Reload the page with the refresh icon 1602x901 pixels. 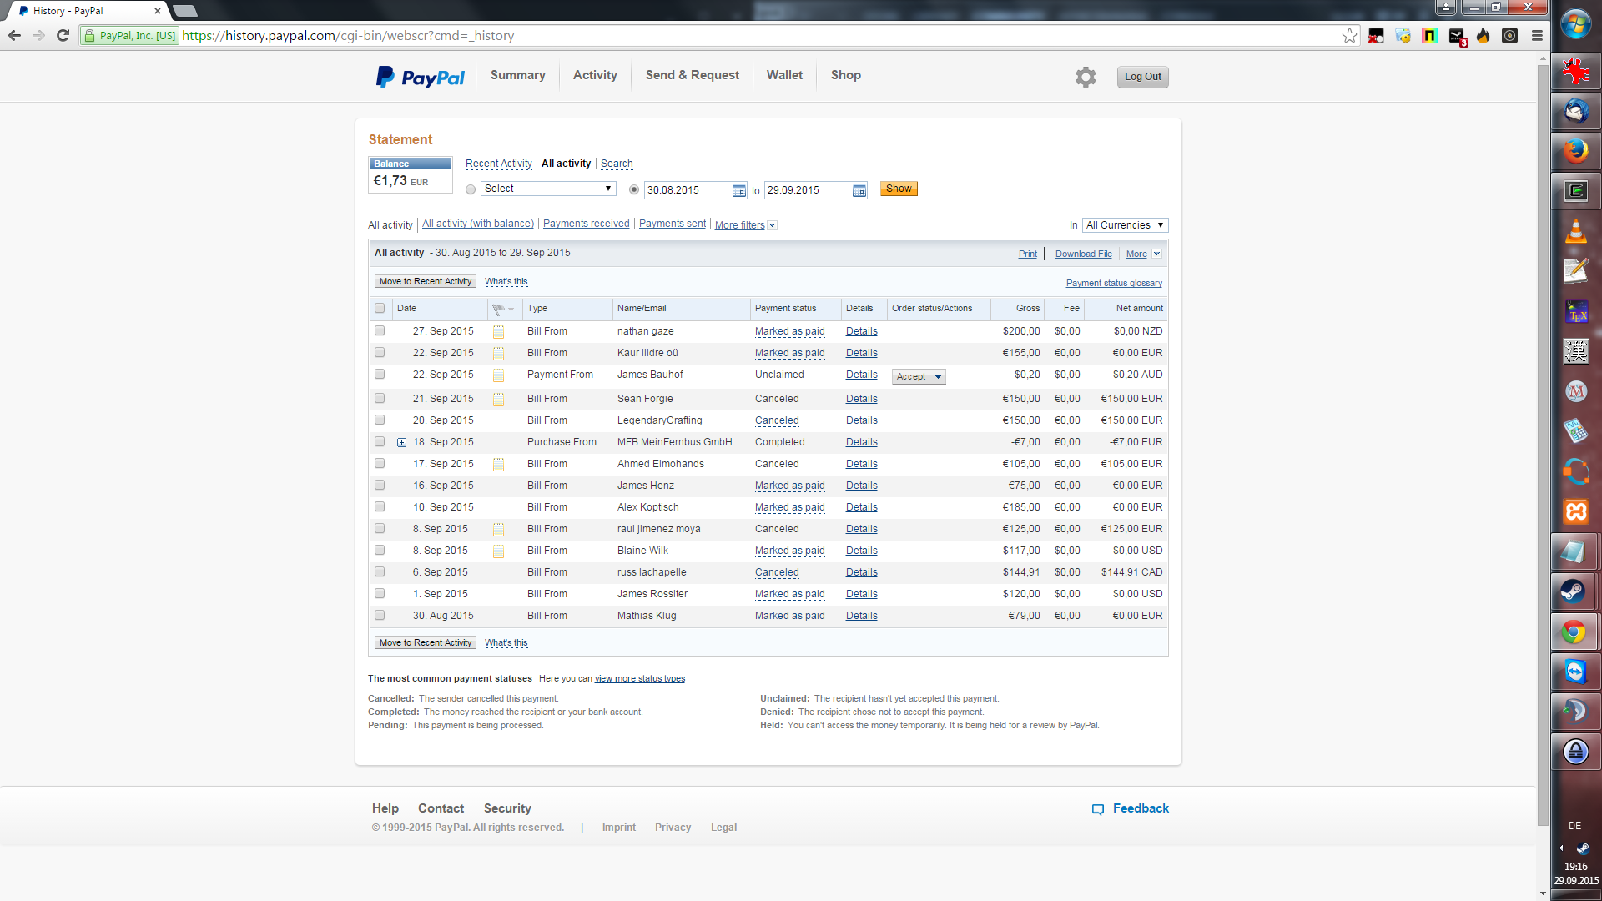63,36
